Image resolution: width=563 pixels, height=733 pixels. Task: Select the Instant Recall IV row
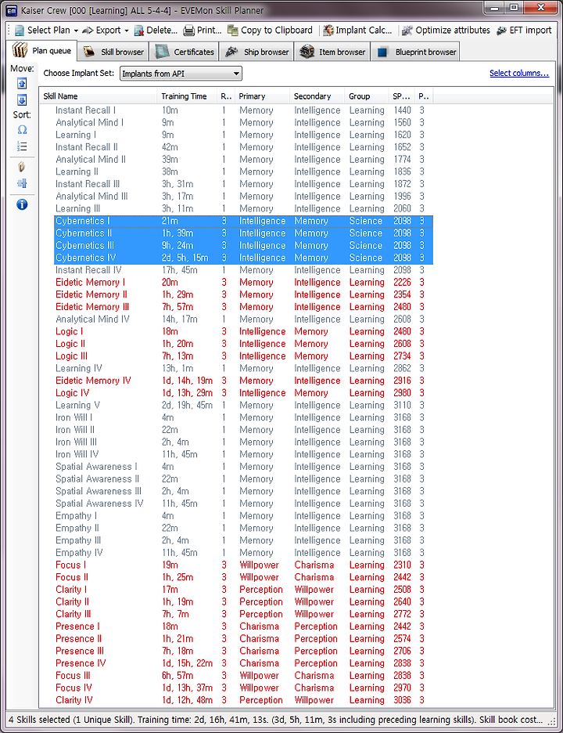tap(243, 270)
